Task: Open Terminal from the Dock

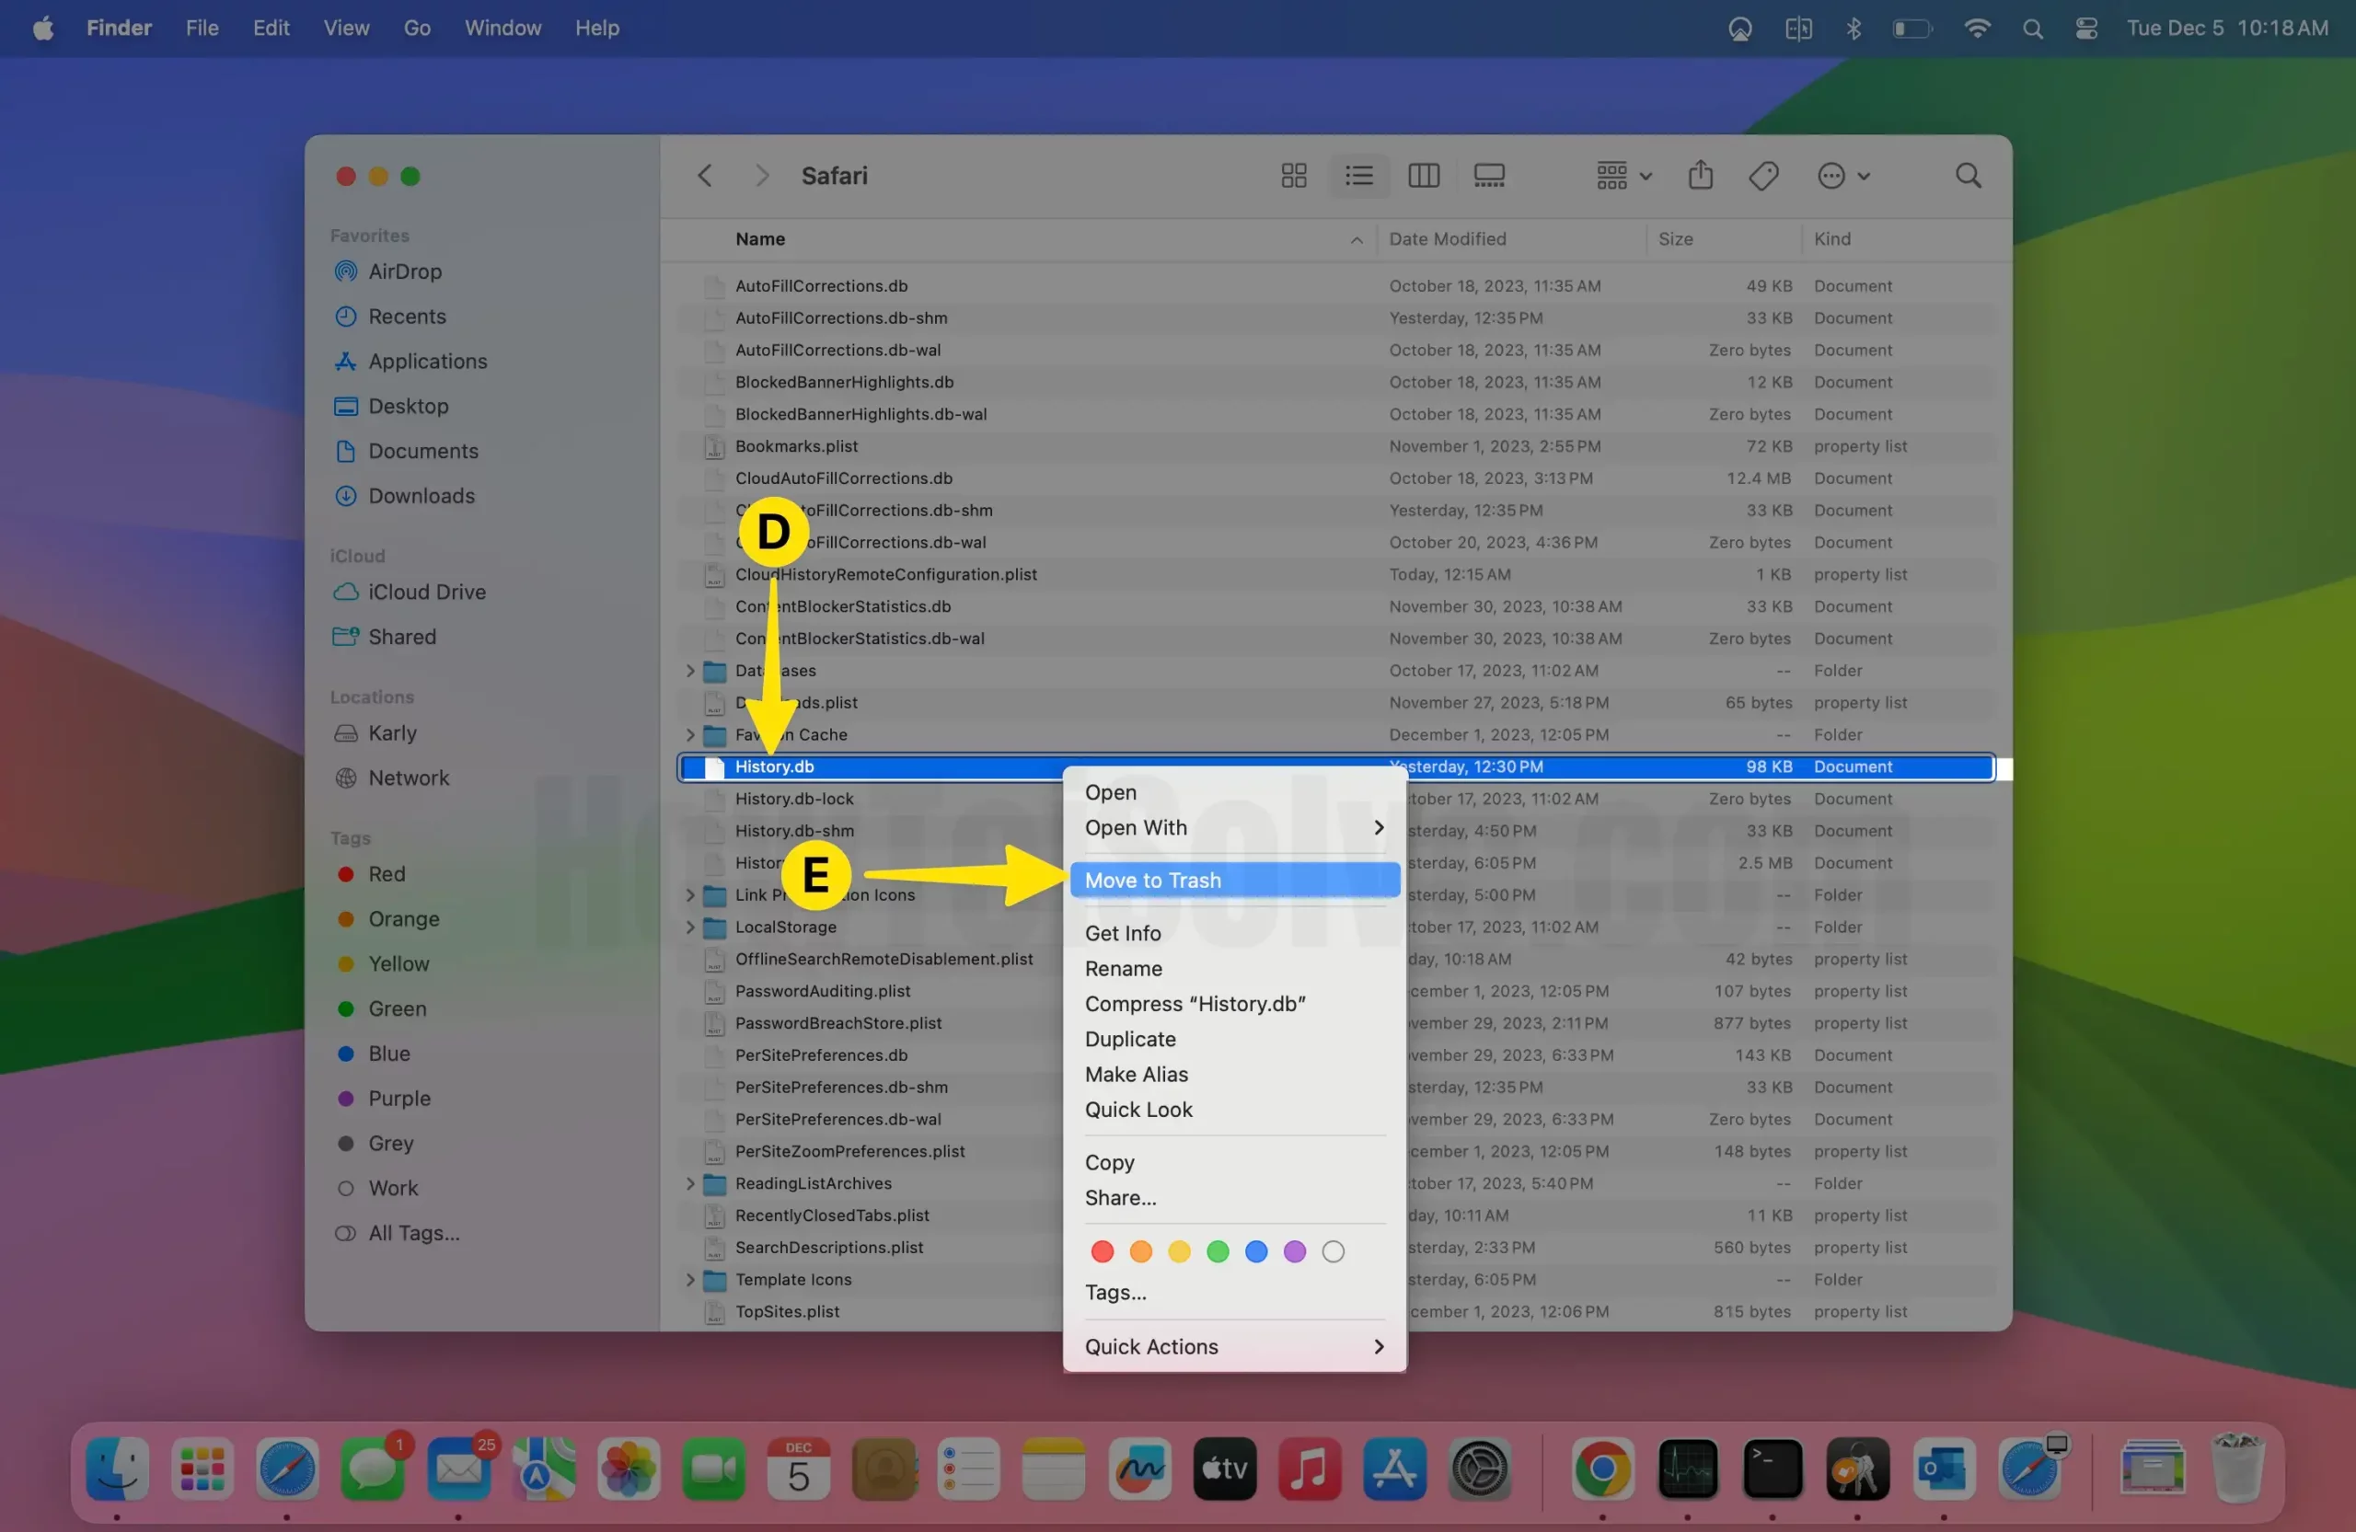Action: (1771, 1468)
